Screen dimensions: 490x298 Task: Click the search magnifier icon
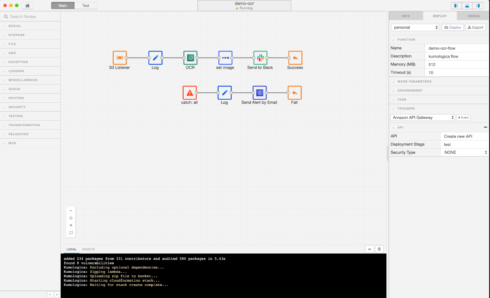(x=6, y=17)
